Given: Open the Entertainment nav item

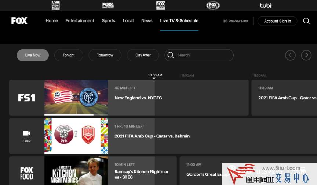Looking at the screenshot, I should (x=80, y=20).
